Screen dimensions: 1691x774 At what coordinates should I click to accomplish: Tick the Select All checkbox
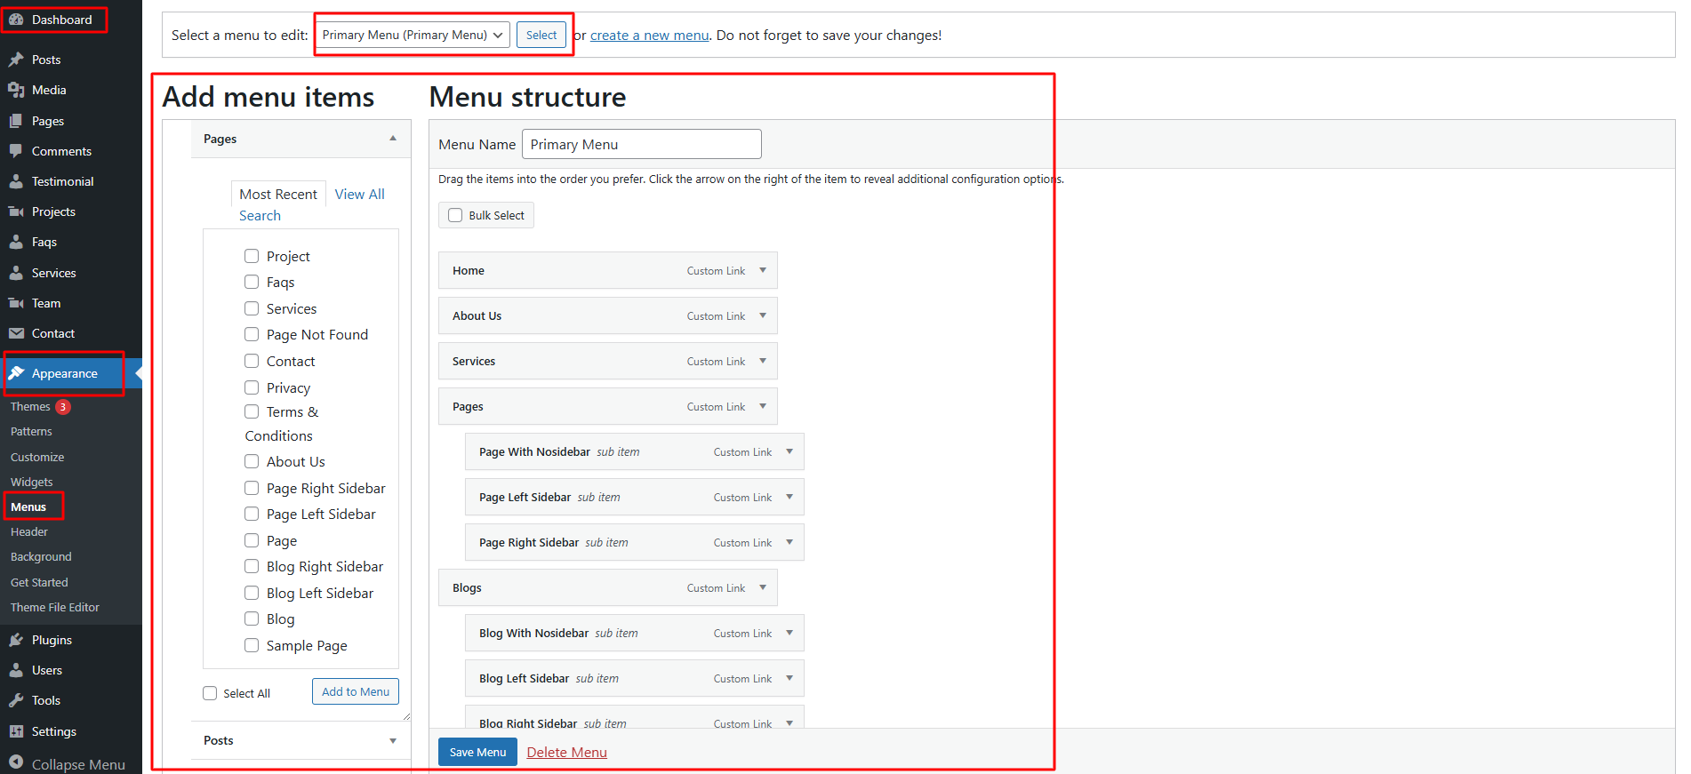click(210, 693)
